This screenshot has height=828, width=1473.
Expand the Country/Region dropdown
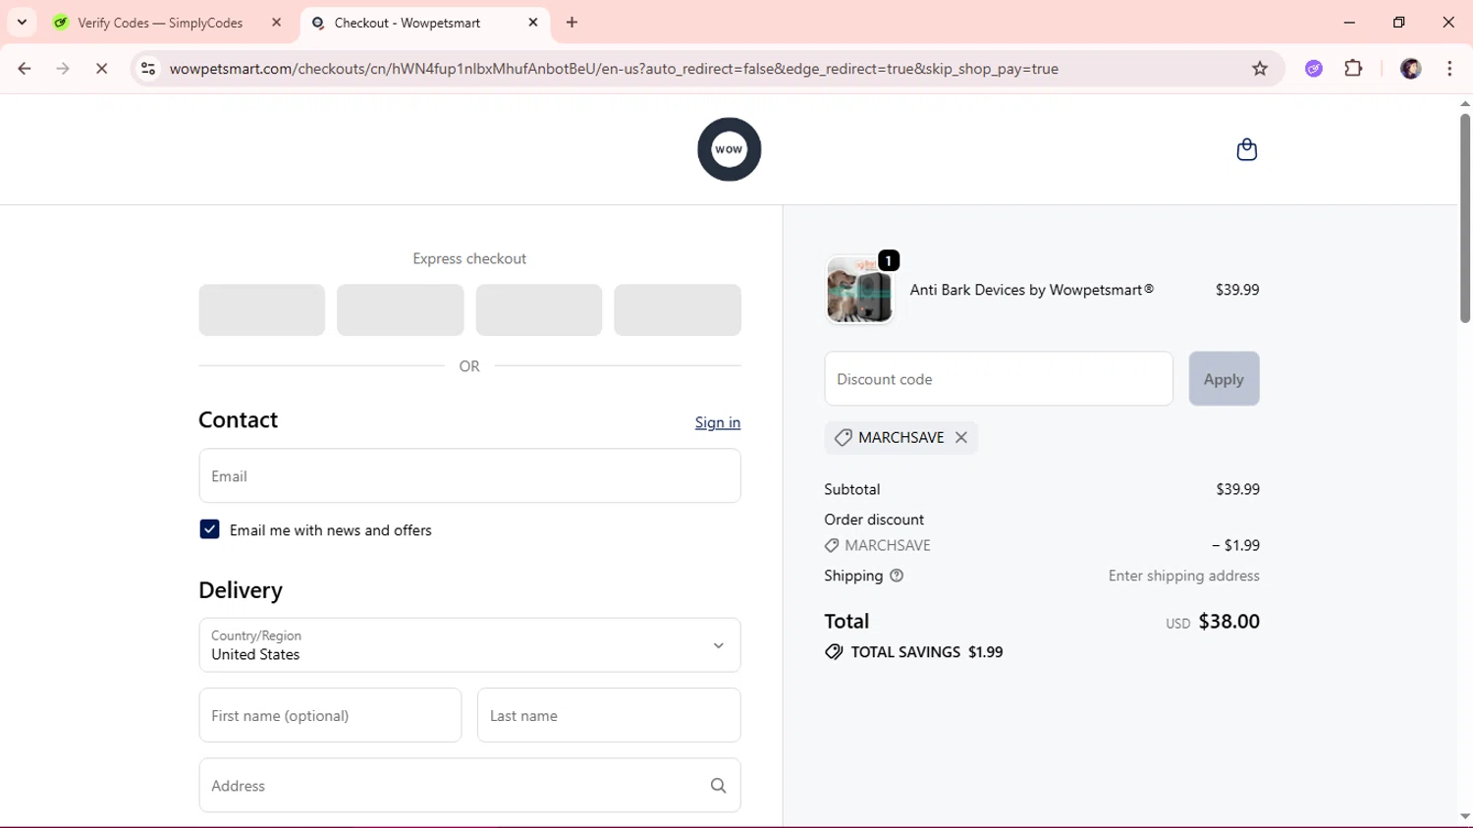pyautogui.click(x=469, y=645)
